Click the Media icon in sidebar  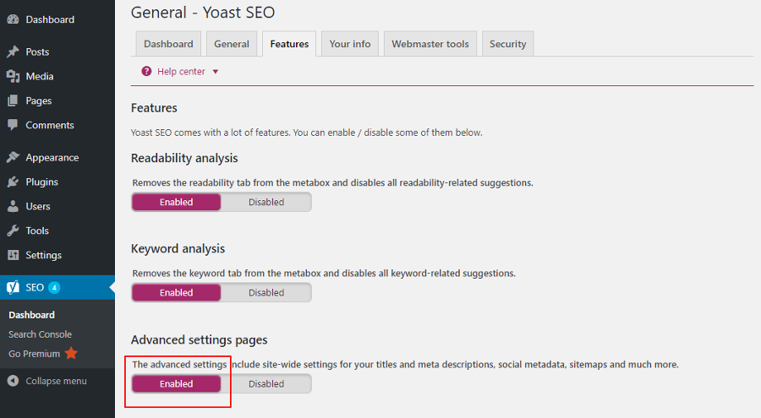coord(13,76)
